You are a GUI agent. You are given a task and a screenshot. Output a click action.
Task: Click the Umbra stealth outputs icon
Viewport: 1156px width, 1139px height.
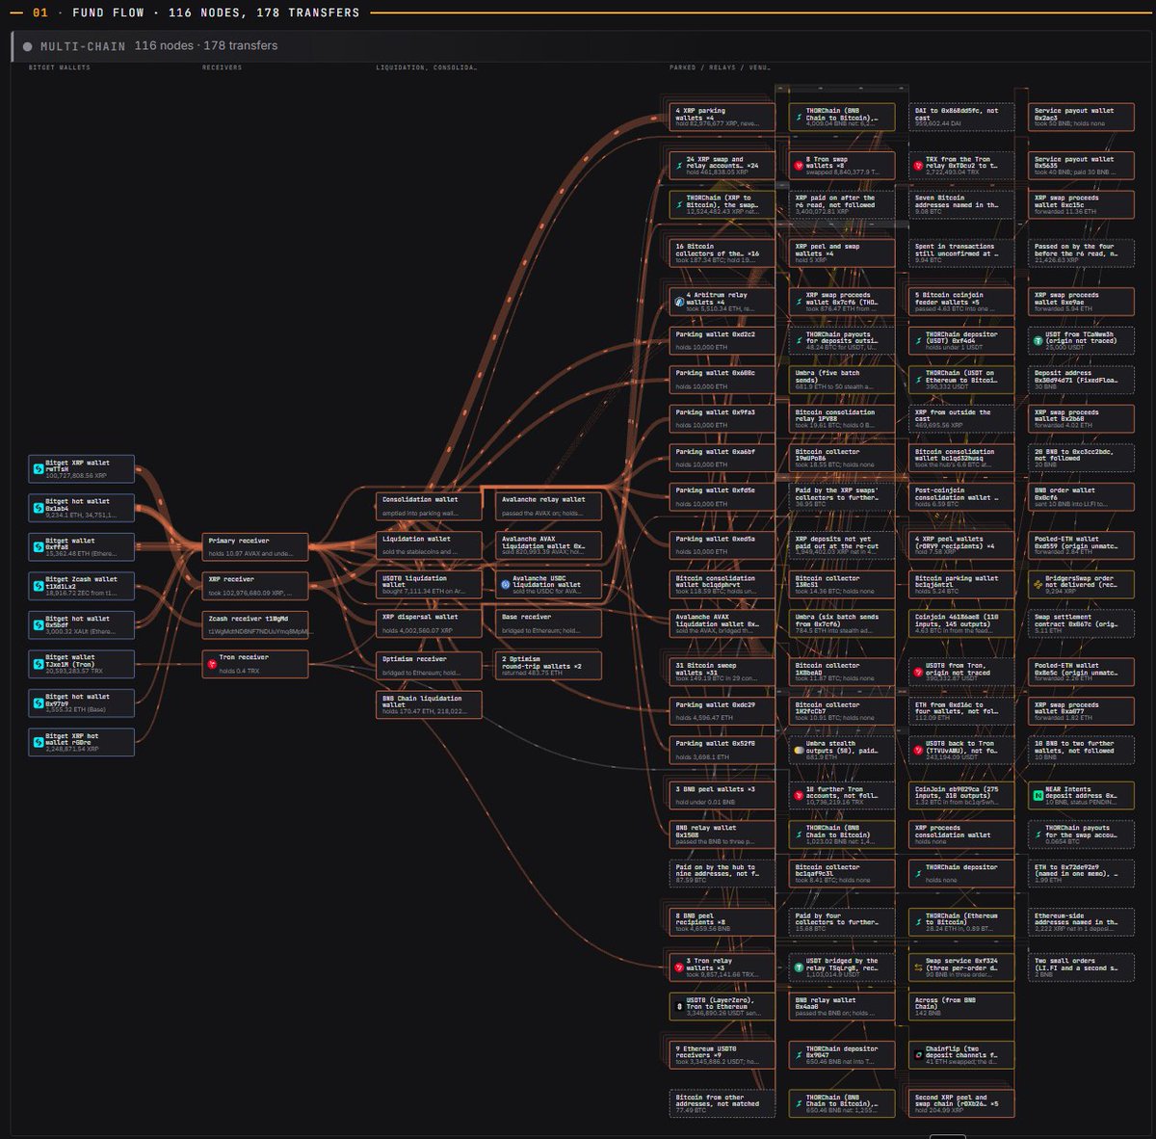[x=799, y=749]
